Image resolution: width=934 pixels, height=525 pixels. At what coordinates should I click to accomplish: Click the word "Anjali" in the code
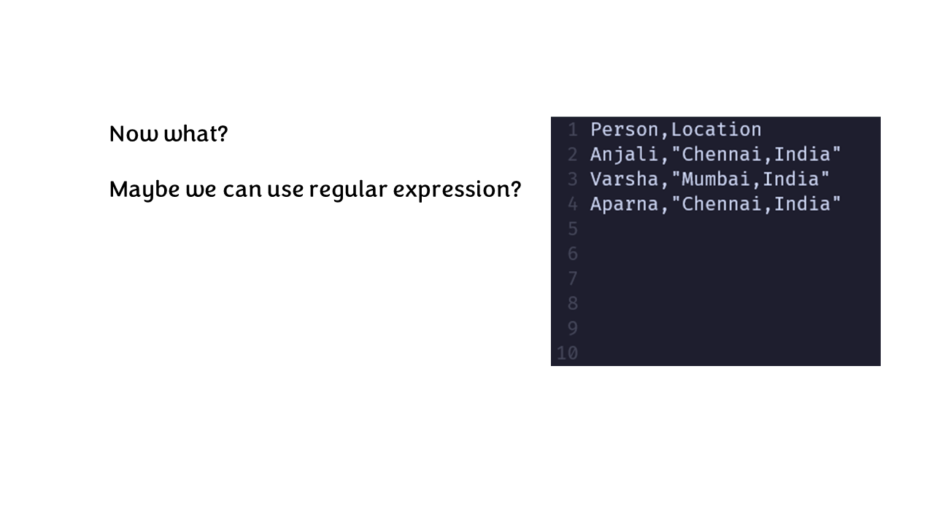tap(624, 155)
